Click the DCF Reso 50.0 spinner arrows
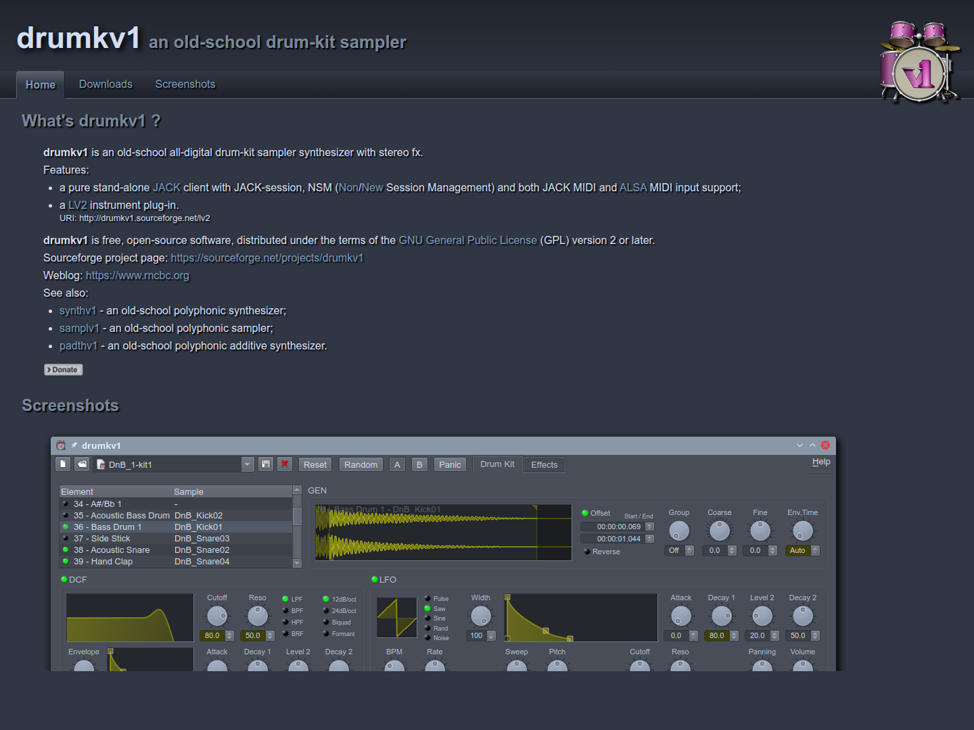 click(x=270, y=635)
